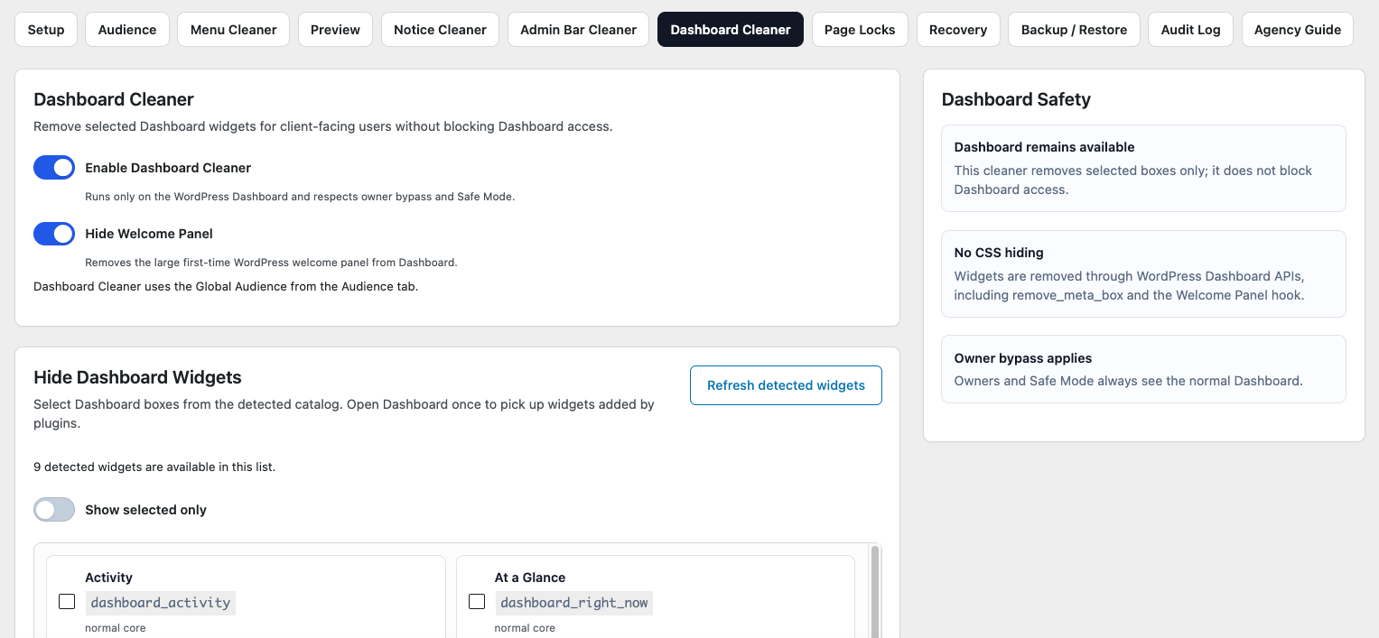Viewport: 1379px width, 638px height.
Task: Click the Activity widget title
Action: click(108, 578)
